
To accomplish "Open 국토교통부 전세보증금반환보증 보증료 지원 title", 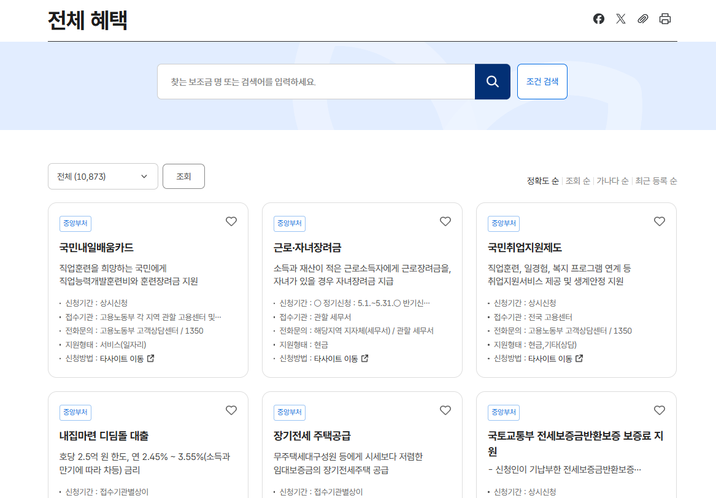I will 575,443.
